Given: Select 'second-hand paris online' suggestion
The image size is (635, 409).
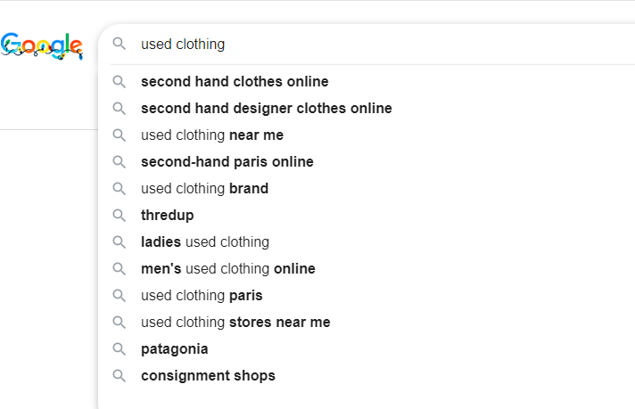Looking at the screenshot, I should pyautogui.click(x=227, y=162).
